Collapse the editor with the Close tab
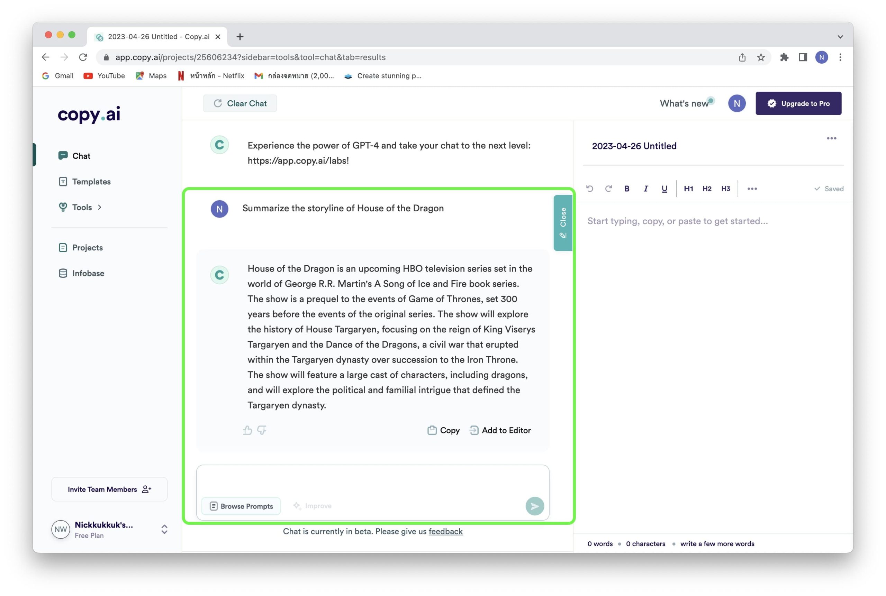Viewport: 886px width, 596px height. point(563,223)
